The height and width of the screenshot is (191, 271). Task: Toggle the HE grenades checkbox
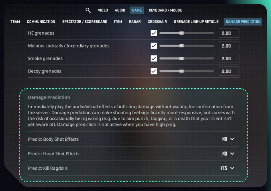[154, 33]
